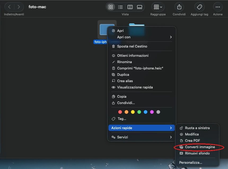The height and width of the screenshot is (169, 228).
Task: Apply the purple tag color
Action: (x=152, y=112)
